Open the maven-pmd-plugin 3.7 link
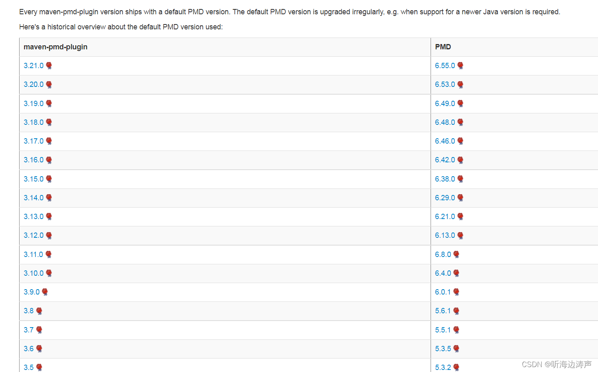This screenshot has width=598, height=372. tap(29, 330)
